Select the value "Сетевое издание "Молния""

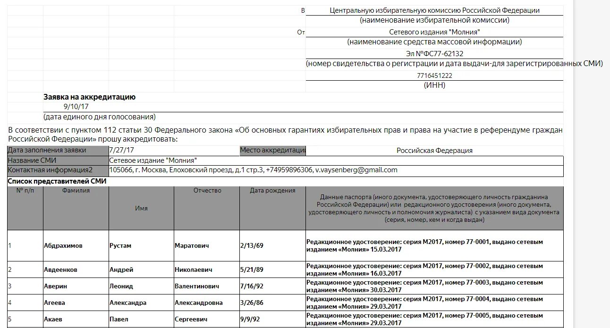tap(336, 160)
